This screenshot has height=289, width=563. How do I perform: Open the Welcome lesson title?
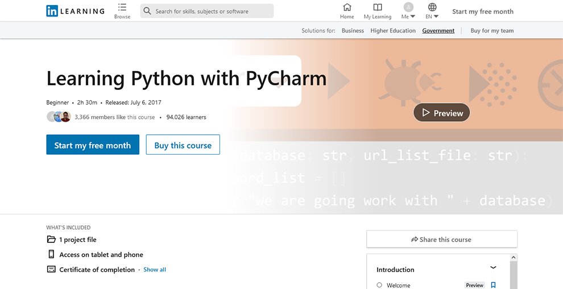[x=398, y=286]
